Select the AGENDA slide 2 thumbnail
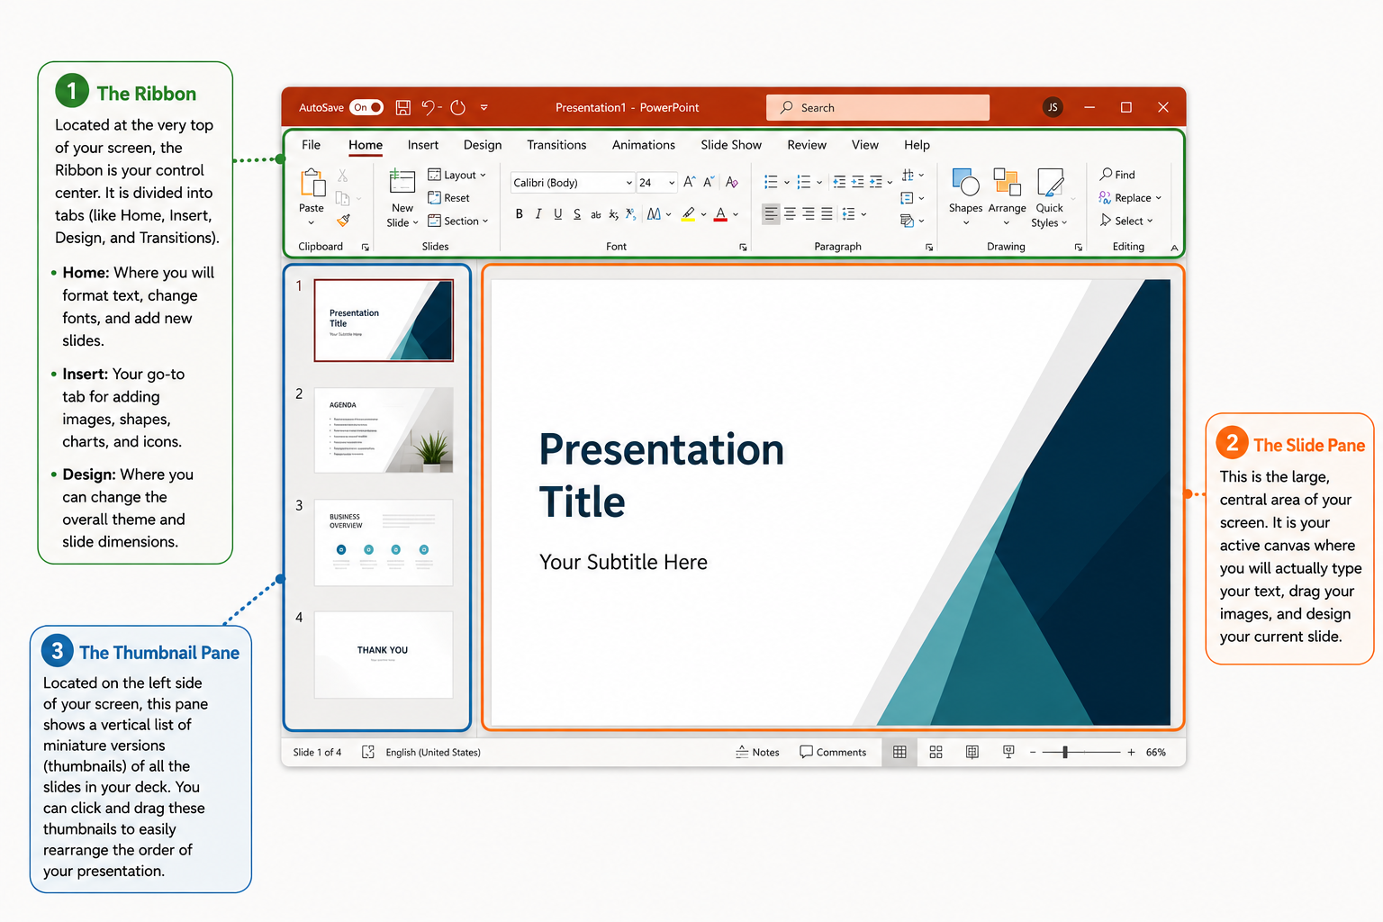The image size is (1383, 922). coord(384,430)
